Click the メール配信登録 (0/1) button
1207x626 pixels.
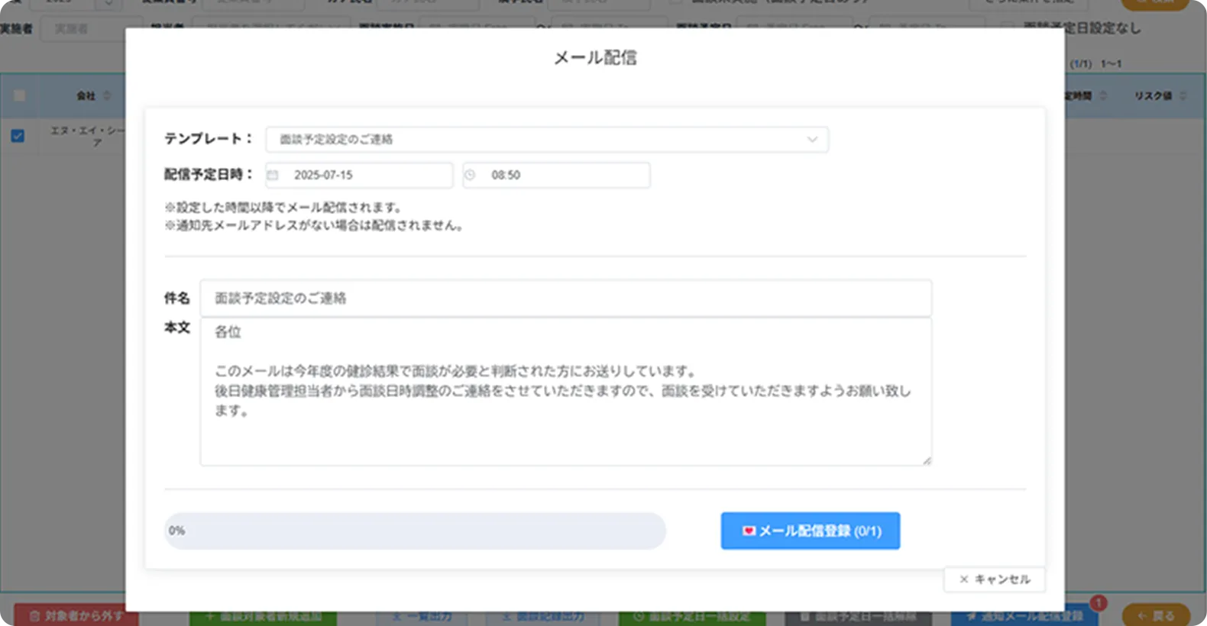point(811,531)
